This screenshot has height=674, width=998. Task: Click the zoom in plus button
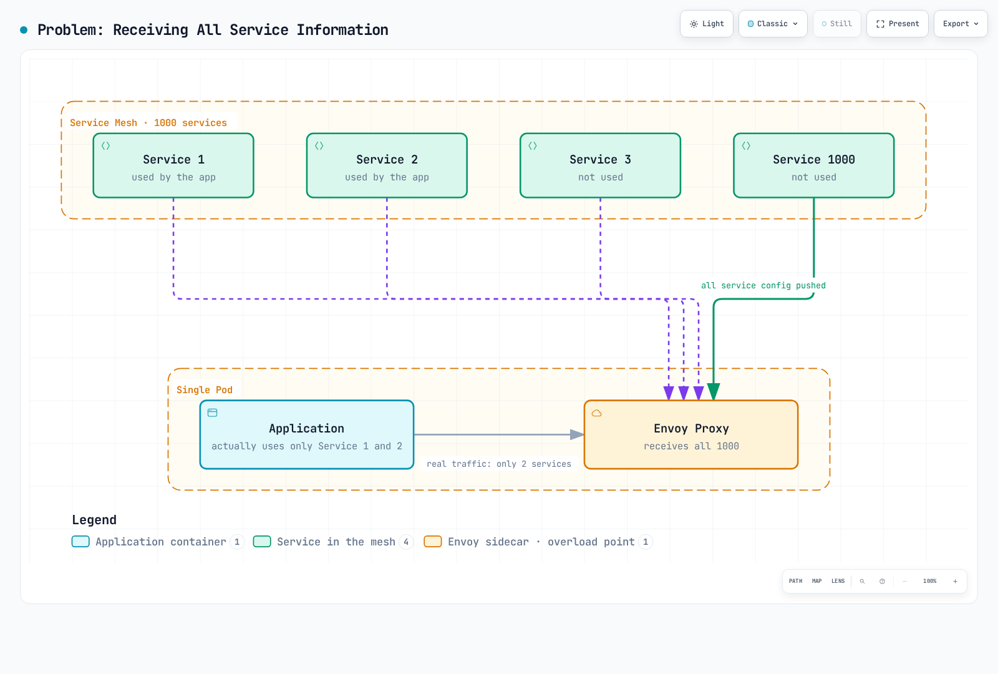955,581
